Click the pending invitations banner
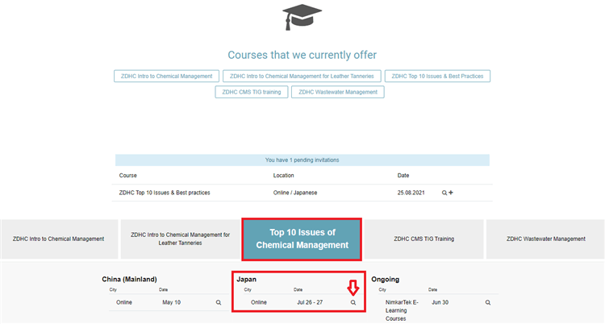The height and width of the screenshot is (324, 605). pyautogui.click(x=302, y=160)
